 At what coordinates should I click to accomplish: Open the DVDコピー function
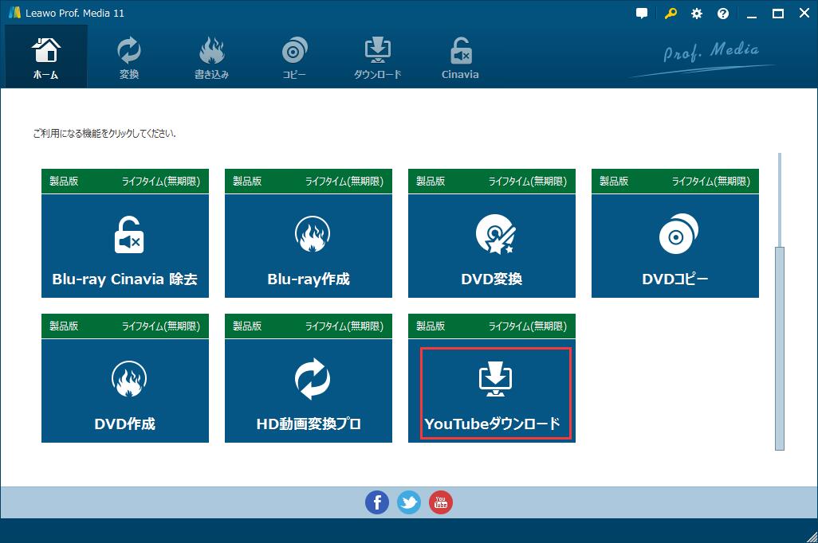pyautogui.click(x=674, y=245)
